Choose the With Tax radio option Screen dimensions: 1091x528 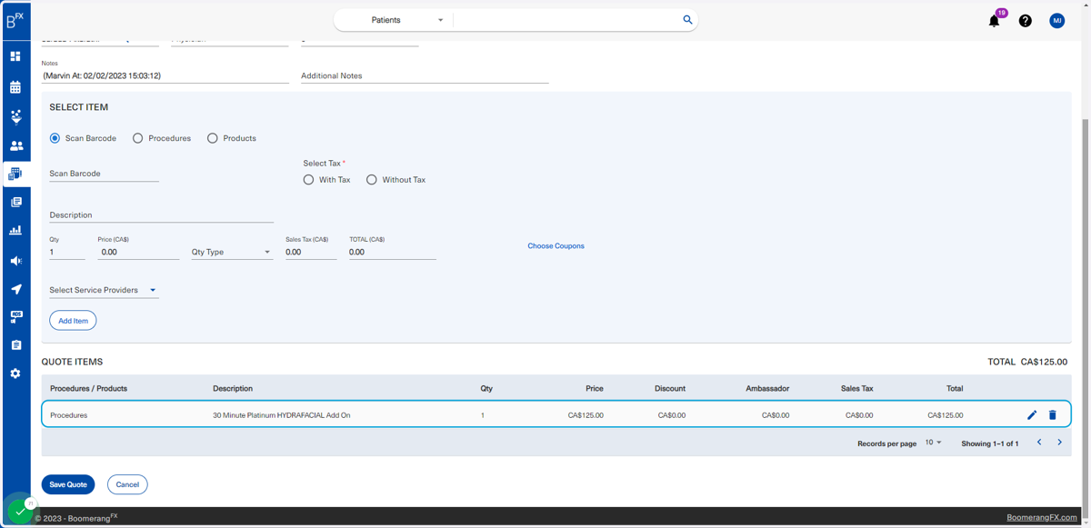(x=309, y=180)
